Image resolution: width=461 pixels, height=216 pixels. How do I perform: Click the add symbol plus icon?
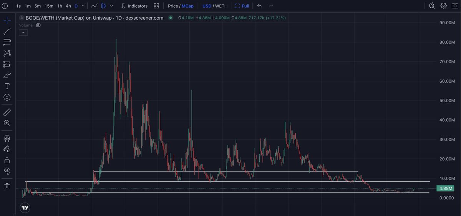click(5, 6)
